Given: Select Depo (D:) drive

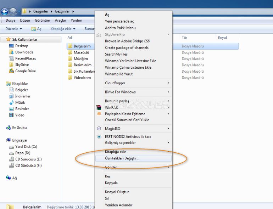Looking at the screenshot, I should point(23,153).
